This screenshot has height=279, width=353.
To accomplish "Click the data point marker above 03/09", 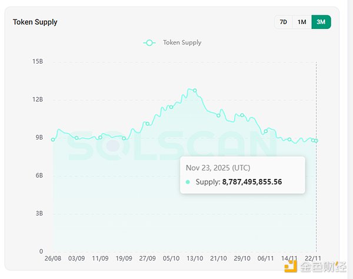I will point(76,138).
